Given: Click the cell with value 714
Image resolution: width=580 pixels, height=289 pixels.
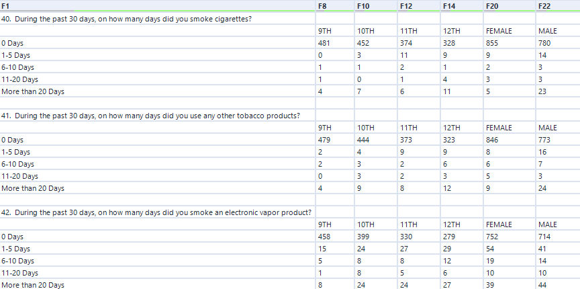Looking at the screenshot, I should tap(544, 237).
